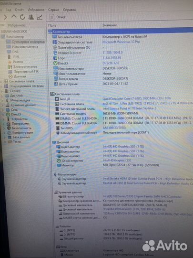Image resolution: width=193 pixels, height=258 pixels.
Task: Click the Монитор row icon
Action: point(59,165)
